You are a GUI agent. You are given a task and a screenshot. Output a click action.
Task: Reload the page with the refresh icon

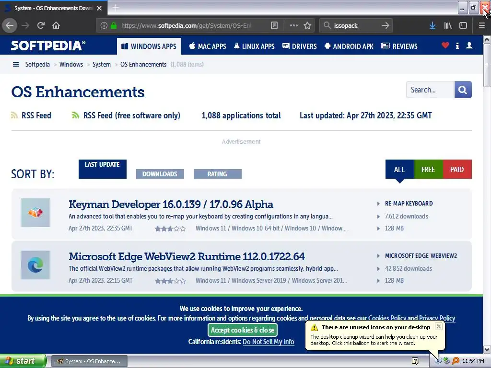click(x=41, y=25)
